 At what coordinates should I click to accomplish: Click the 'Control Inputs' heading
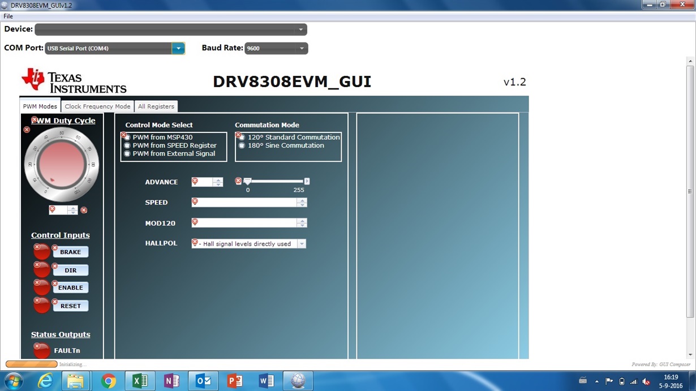click(61, 235)
